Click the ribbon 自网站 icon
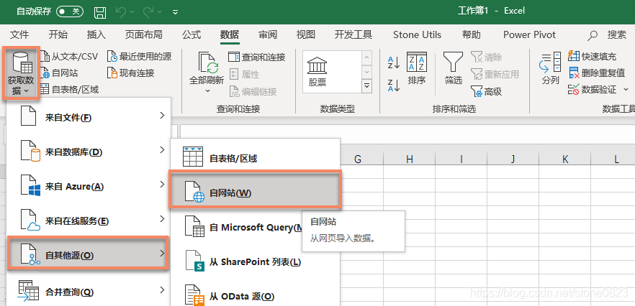This screenshot has width=635, height=306. point(45,73)
